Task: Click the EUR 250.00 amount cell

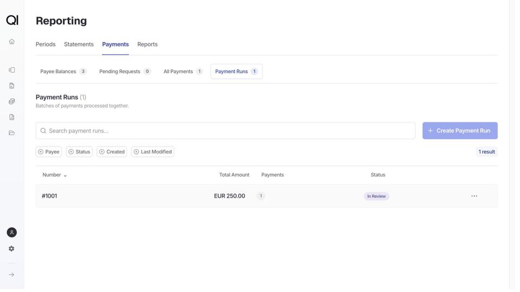Action: click(x=231, y=198)
